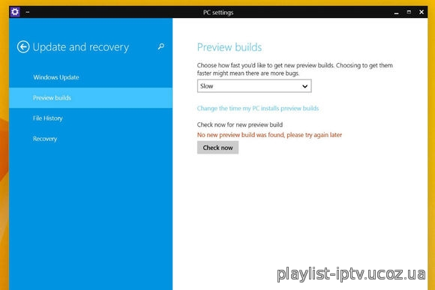Click the playlist-iptv.ucoz.ua watermark
This screenshot has width=435, height=290.
[351, 274]
